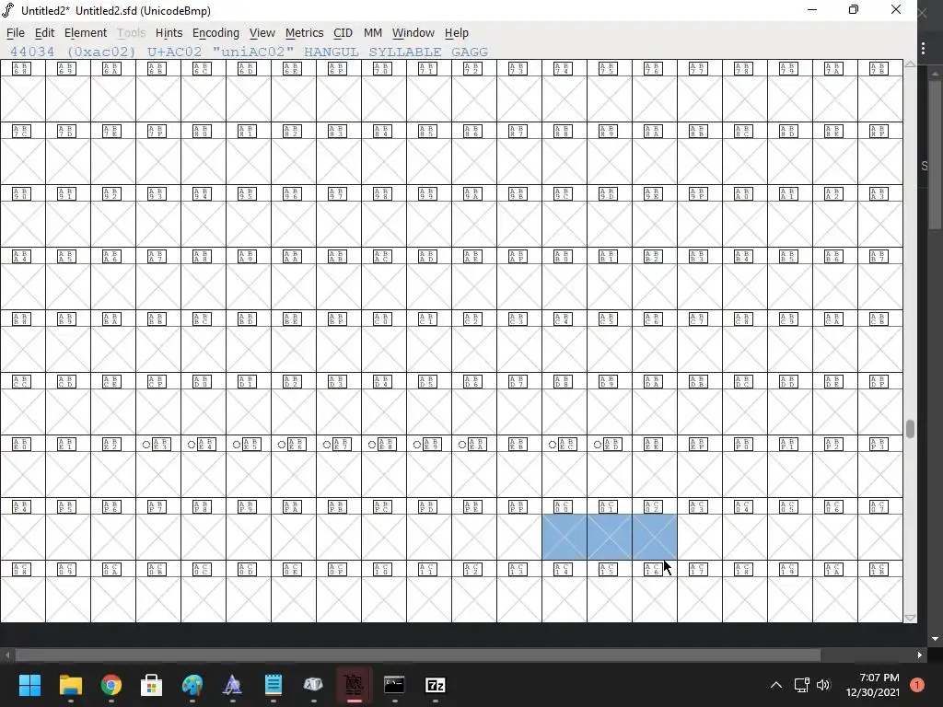Viewport: 943px width, 707px height.
Task: Select the highlighted glyph cell AC02
Action: pos(655,537)
